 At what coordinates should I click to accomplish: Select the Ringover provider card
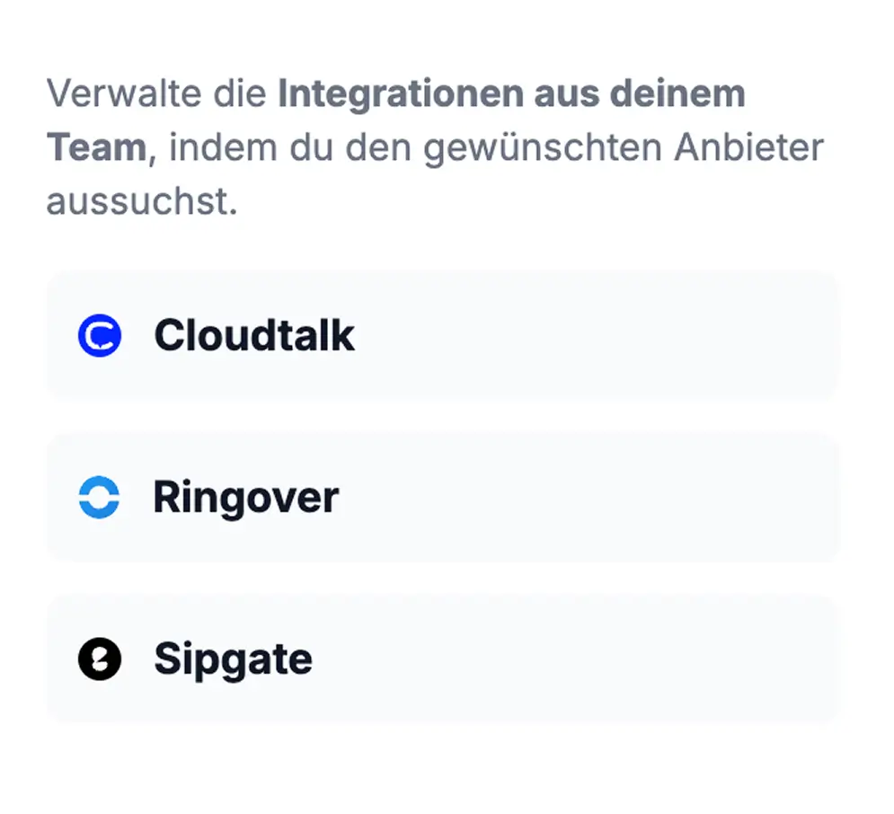445,497
